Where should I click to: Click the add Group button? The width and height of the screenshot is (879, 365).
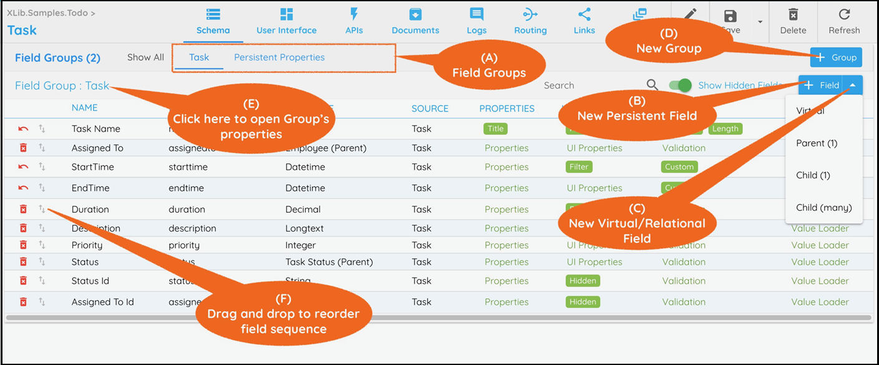(836, 57)
